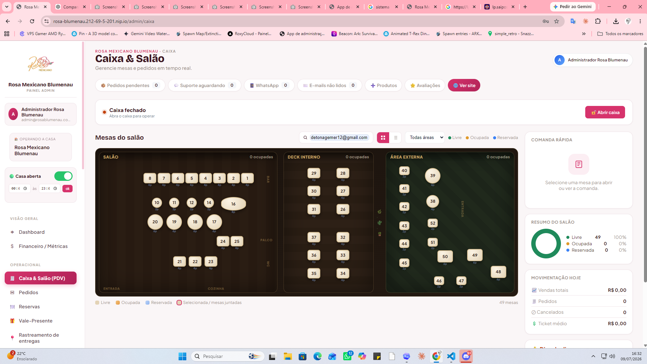Switch to list view of tables
647x364 pixels.
[396, 138]
